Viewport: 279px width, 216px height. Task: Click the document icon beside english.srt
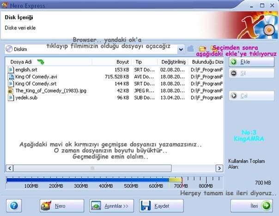11,70
